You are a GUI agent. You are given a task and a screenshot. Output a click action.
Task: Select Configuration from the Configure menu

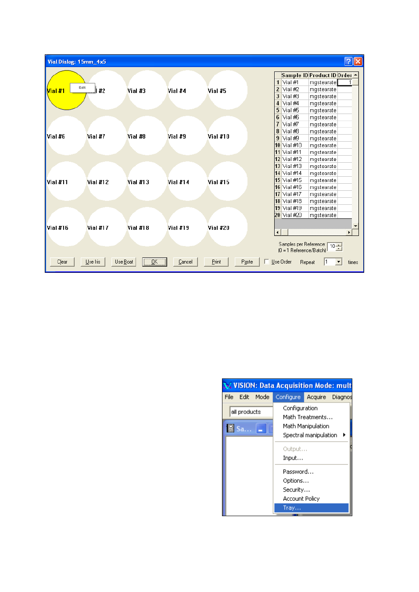click(x=311, y=408)
